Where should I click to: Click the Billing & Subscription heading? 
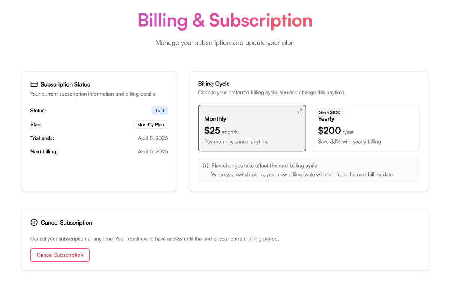[x=225, y=21]
